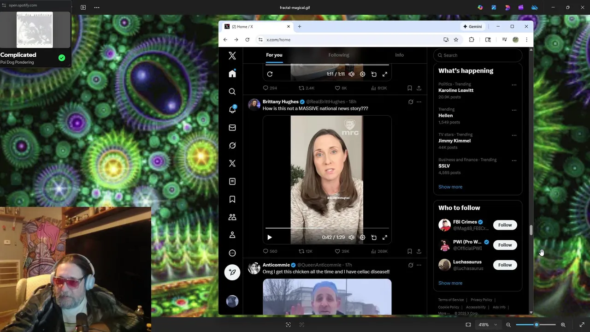
Task: Enable picture-in-picture on Brittany Hughes video
Action: (x=374, y=237)
